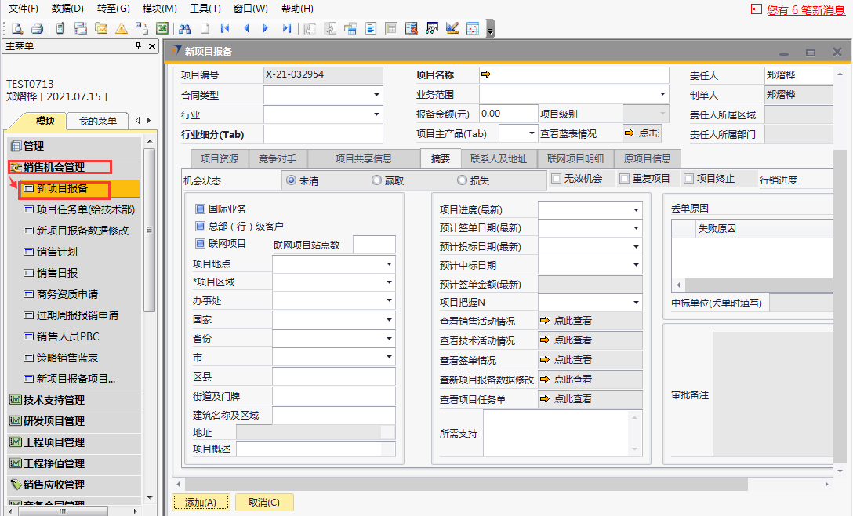853x516 pixels.
Task: Select the 赢取 radio button
Action: [376, 180]
